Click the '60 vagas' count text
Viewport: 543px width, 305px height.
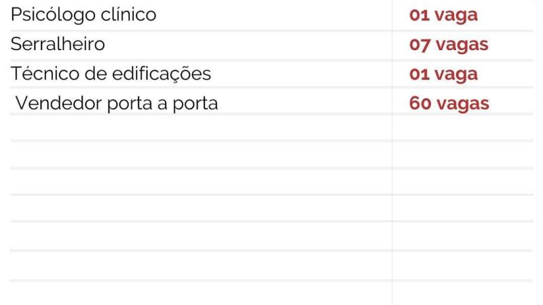click(x=449, y=104)
